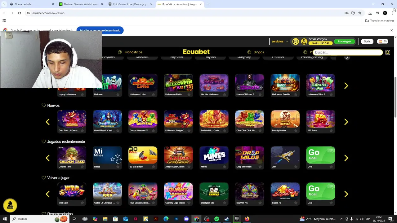Close the Epic Games Store tab
Viewport: 397px width, 223px height.
(x=151, y=4)
